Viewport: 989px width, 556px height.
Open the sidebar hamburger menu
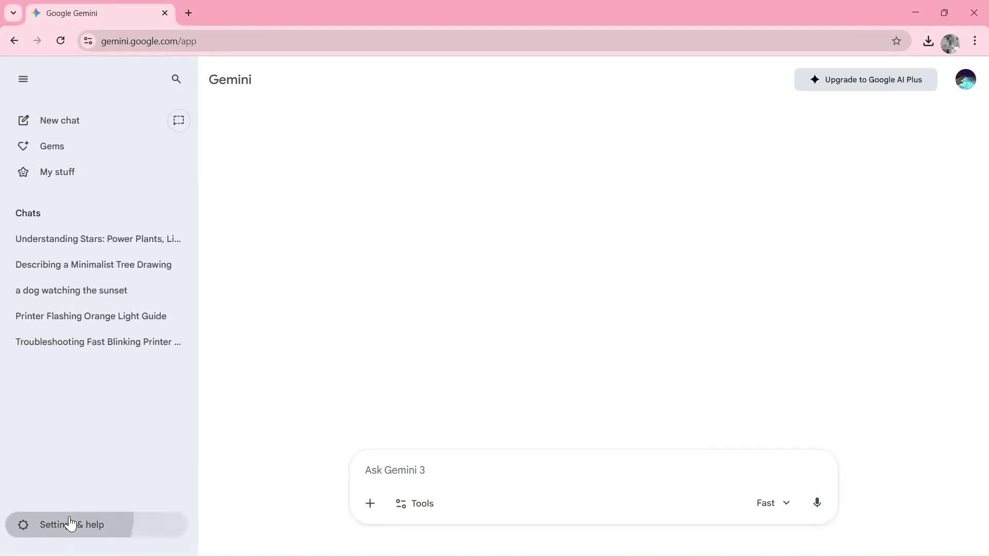pos(23,79)
